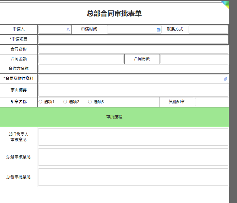This screenshot has height=203, width=237.
Task: Click the 法务审核意见 label
Action: tap(18, 157)
